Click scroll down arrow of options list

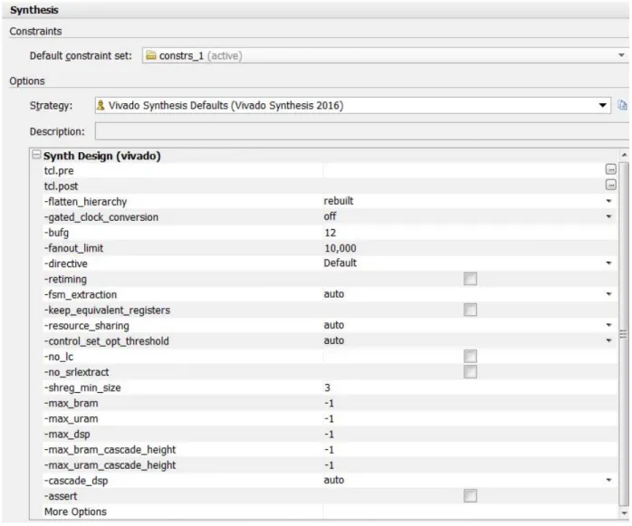(x=624, y=512)
